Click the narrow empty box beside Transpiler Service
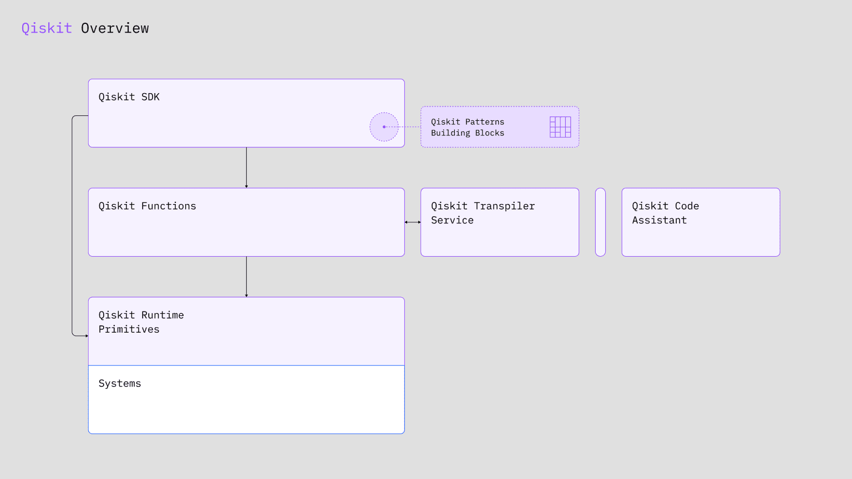 (600, 222)
